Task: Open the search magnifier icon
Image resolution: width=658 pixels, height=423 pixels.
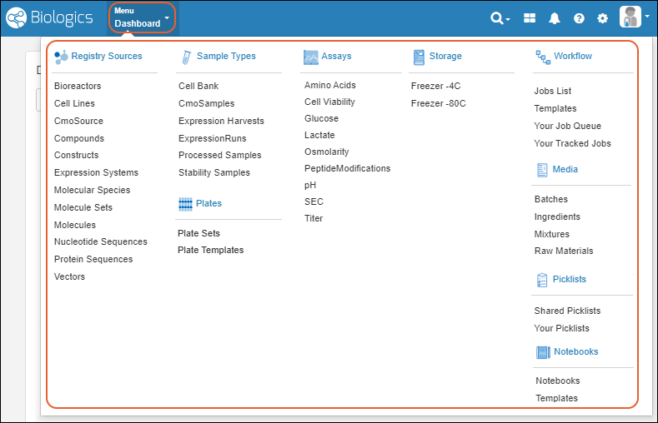Action: coord(499,17)
